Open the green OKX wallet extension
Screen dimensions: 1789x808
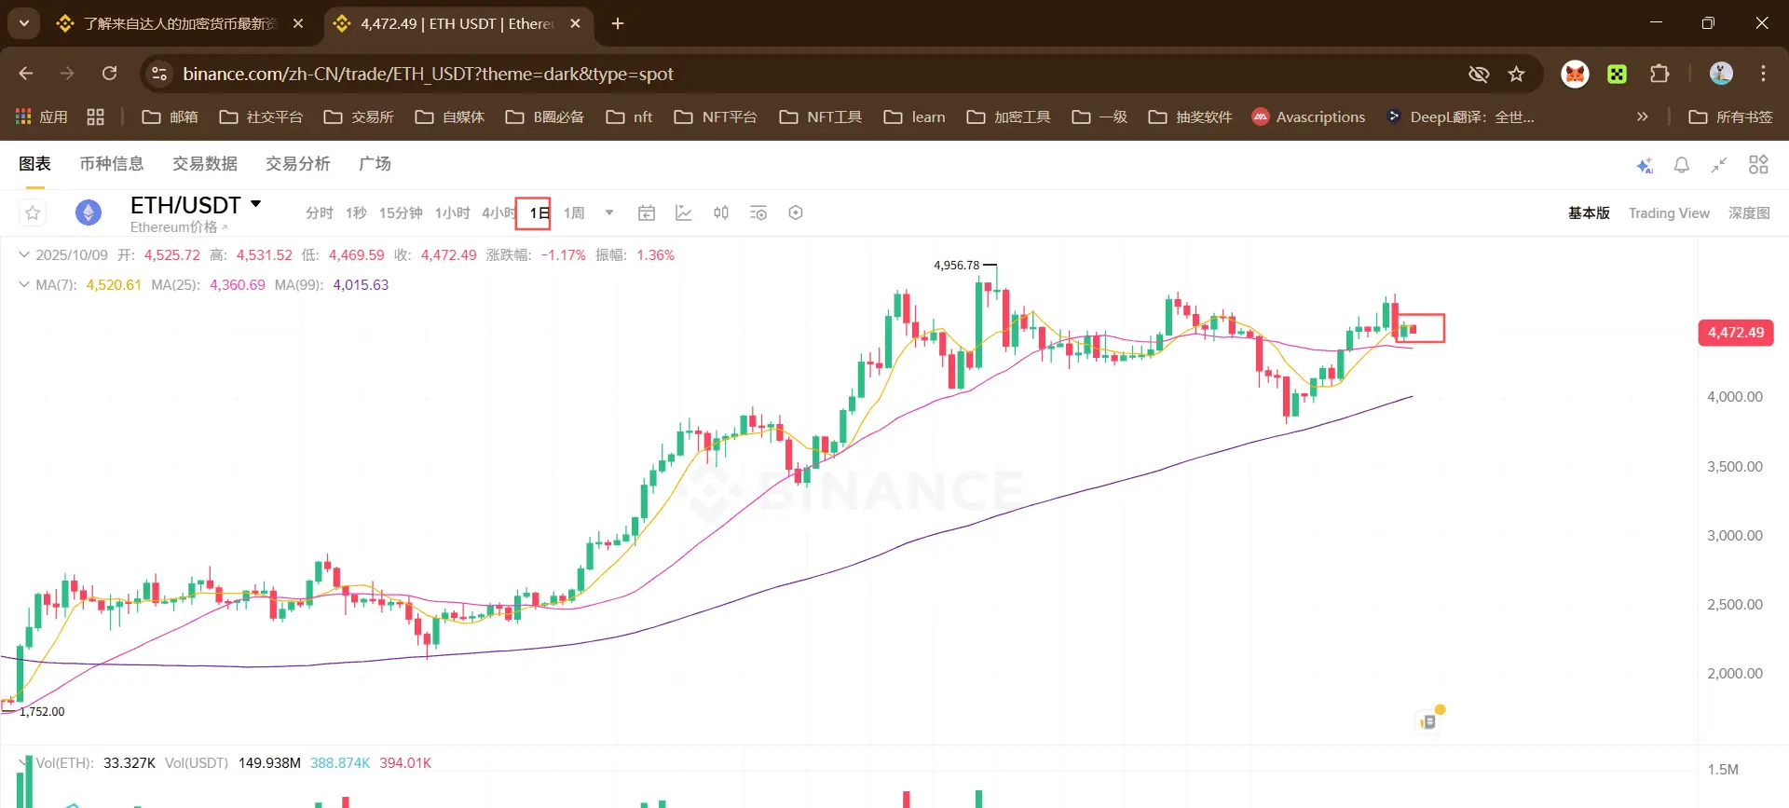[1618, 74]
